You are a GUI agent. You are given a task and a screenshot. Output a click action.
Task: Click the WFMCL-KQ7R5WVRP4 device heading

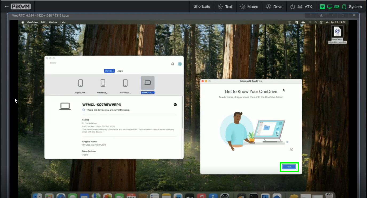(102, 105)
